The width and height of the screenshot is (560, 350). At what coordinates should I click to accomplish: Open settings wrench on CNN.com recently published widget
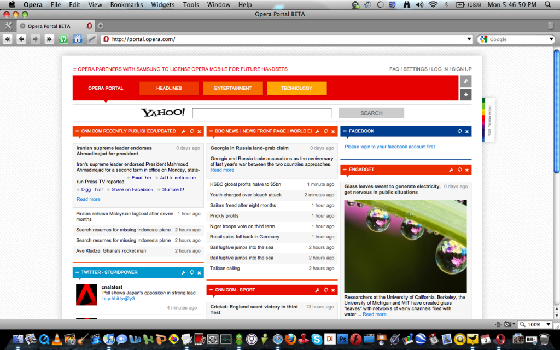tap(184, 131)
